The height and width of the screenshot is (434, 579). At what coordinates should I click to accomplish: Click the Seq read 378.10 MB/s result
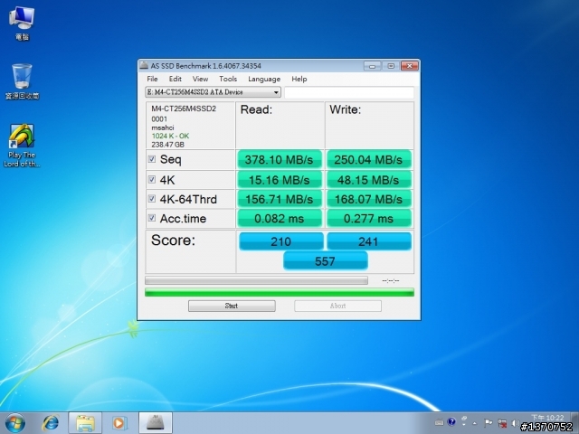coord(280,159)
